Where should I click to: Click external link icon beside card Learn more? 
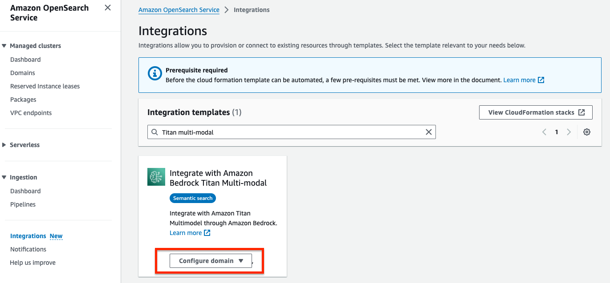[x=207, y=233]
